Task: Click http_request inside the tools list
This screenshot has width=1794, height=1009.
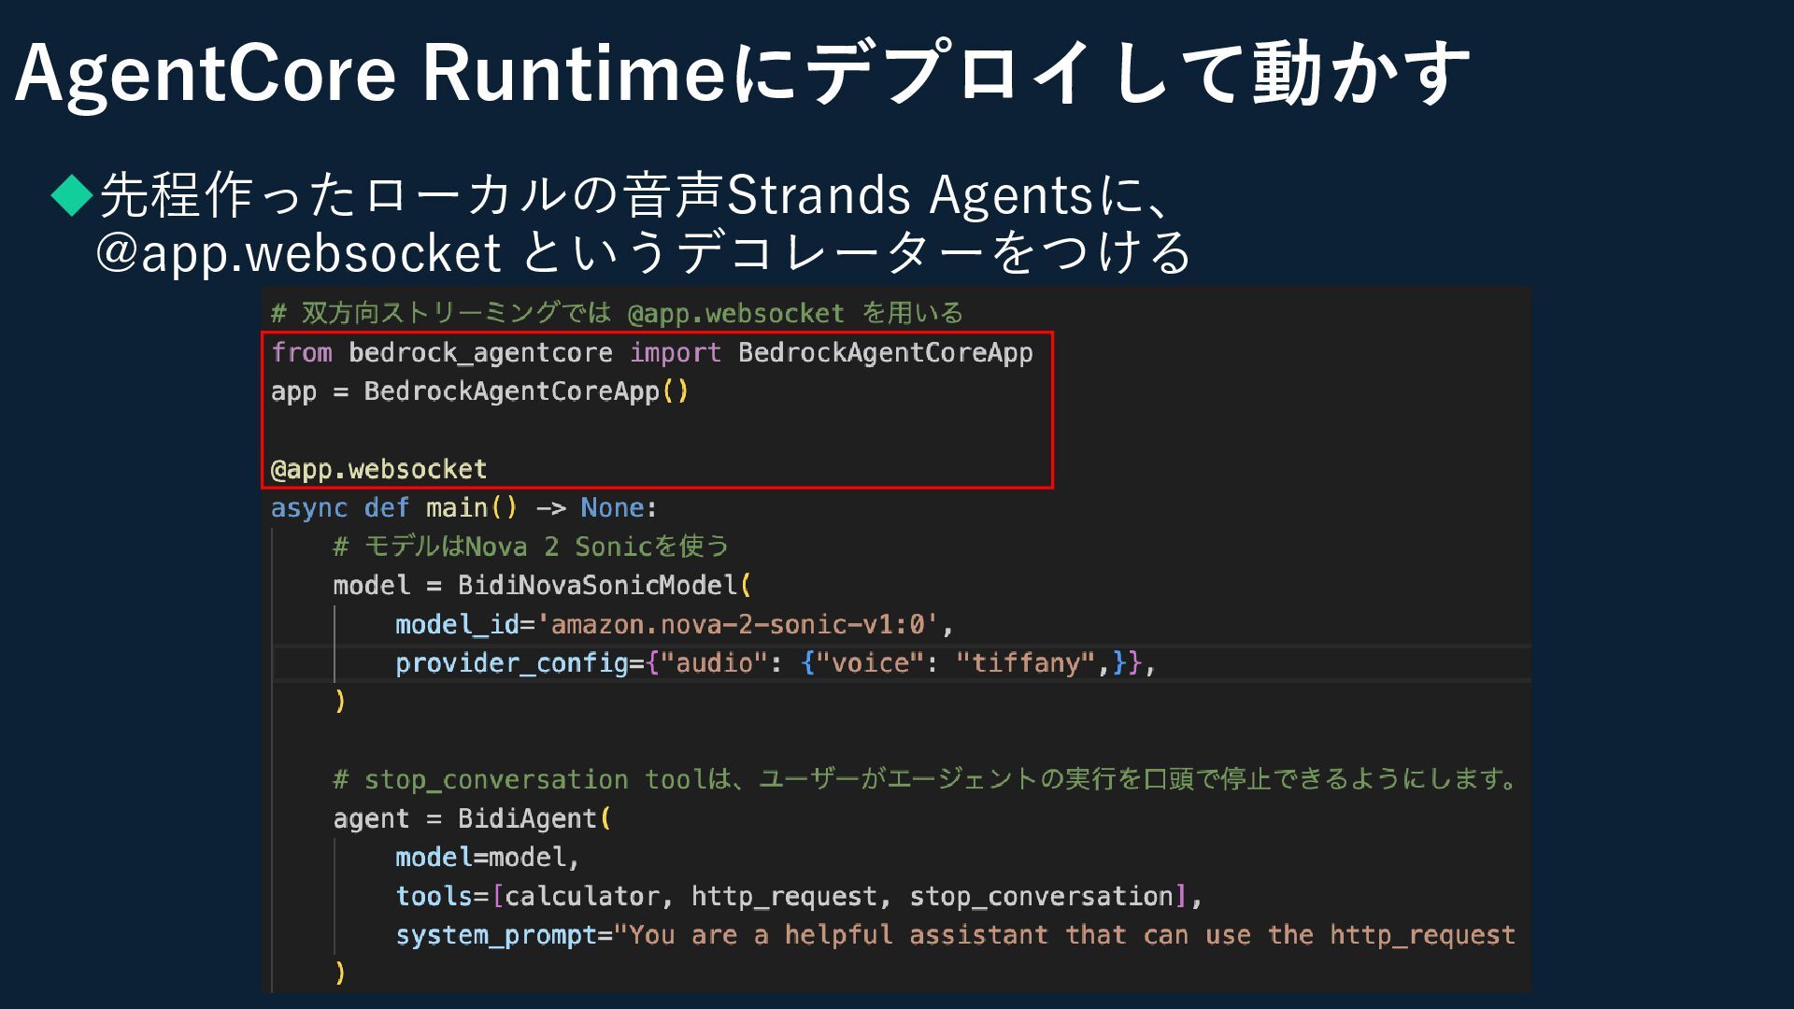Action: click(784, 897)
